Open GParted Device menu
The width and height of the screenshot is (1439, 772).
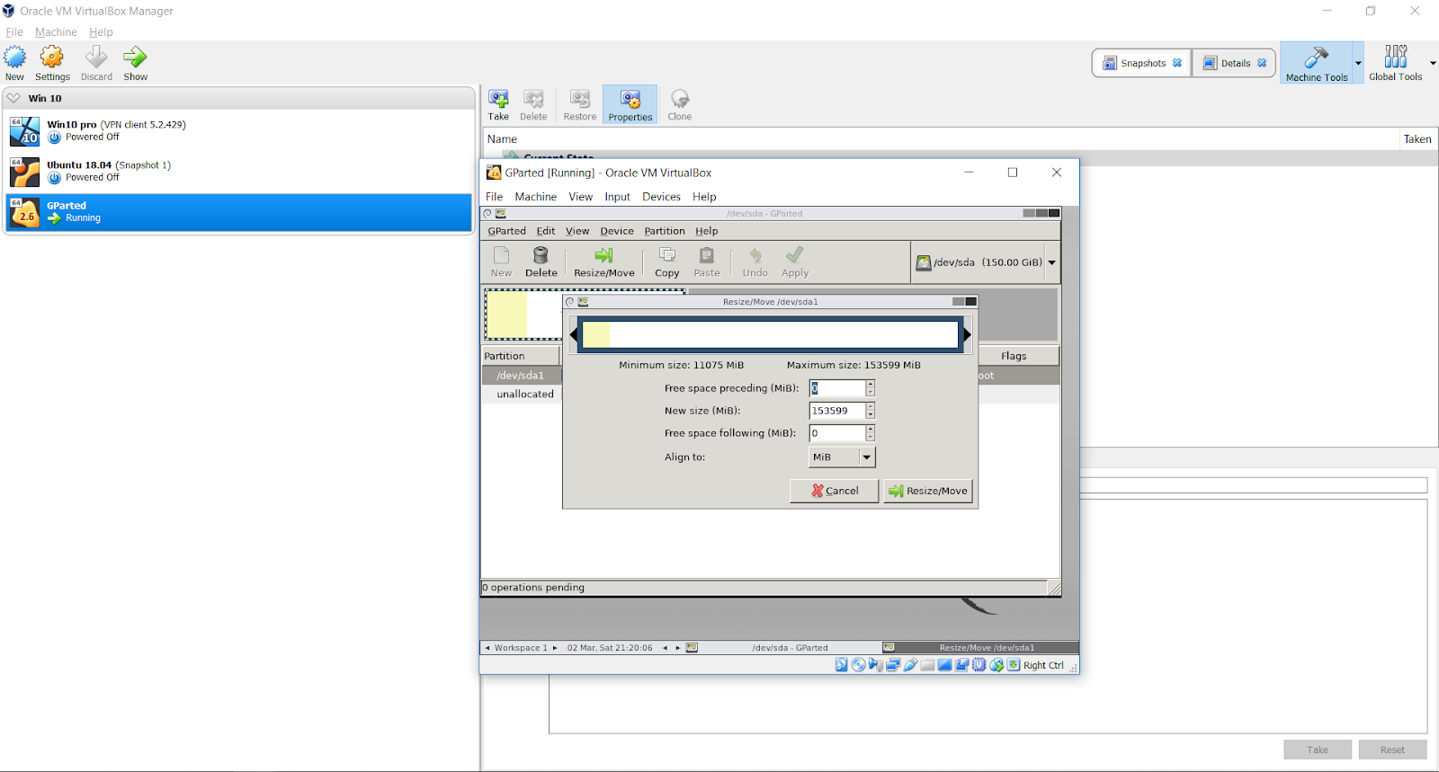[x=617, y=231]
